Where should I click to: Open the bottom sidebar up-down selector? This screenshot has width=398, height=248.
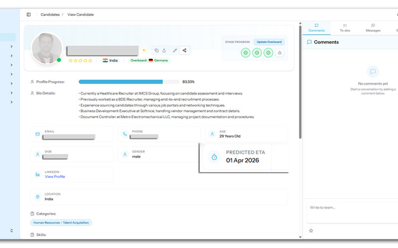[11, 231]
